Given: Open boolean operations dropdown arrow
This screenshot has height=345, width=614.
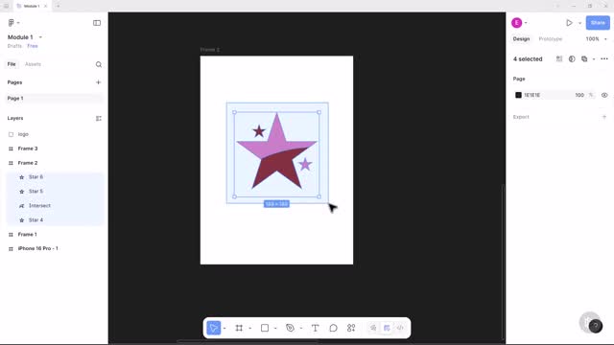Looking at the screenshot, I should coord(594,59).
